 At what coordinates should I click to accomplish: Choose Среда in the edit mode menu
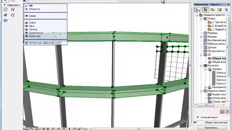[x=32, y=16]
